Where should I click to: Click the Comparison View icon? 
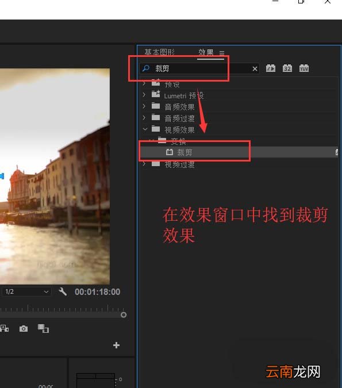43,328
